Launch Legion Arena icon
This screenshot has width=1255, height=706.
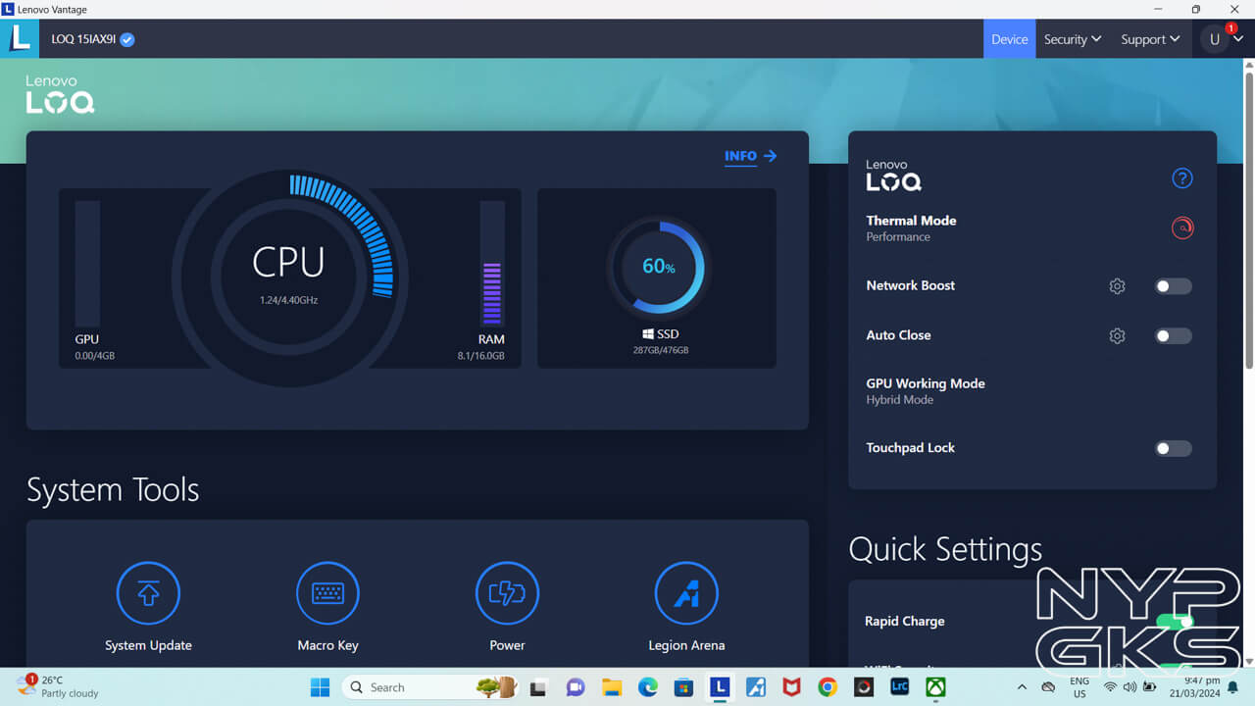pyautogui.click(x=686, y=593)
